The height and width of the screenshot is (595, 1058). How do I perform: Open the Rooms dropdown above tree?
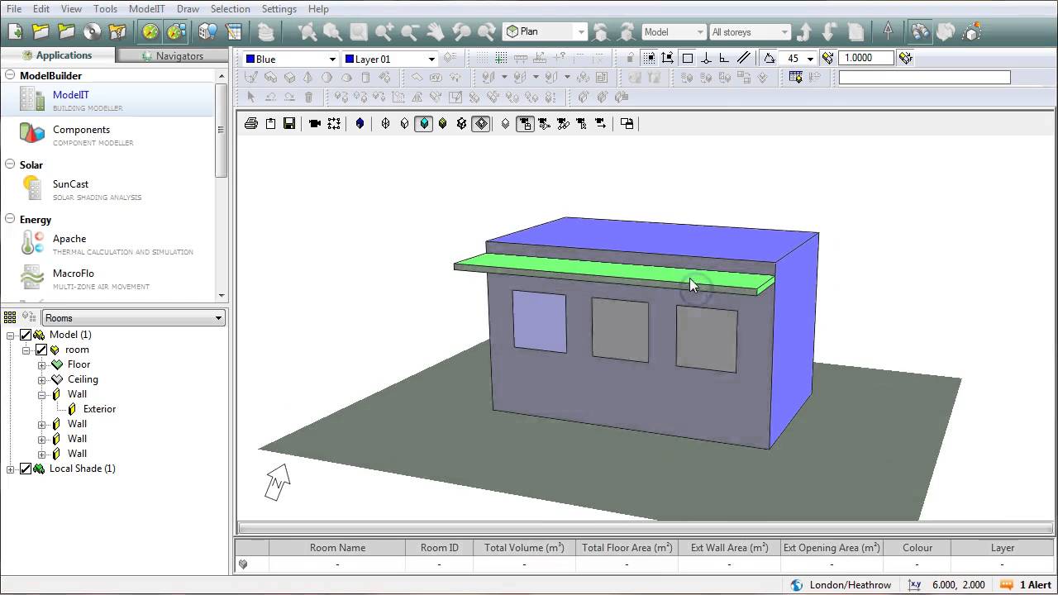[218, 318]
